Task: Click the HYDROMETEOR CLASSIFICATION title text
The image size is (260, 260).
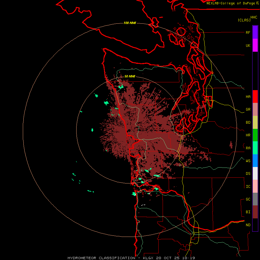Action: click(x=101, y=258)
